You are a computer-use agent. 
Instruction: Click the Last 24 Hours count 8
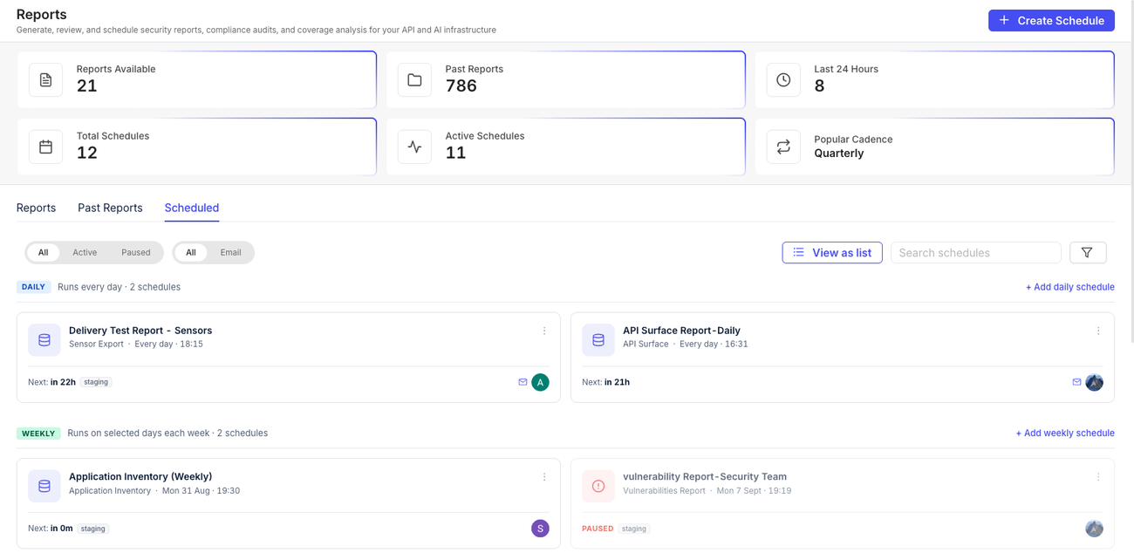[x=819, y=85]
